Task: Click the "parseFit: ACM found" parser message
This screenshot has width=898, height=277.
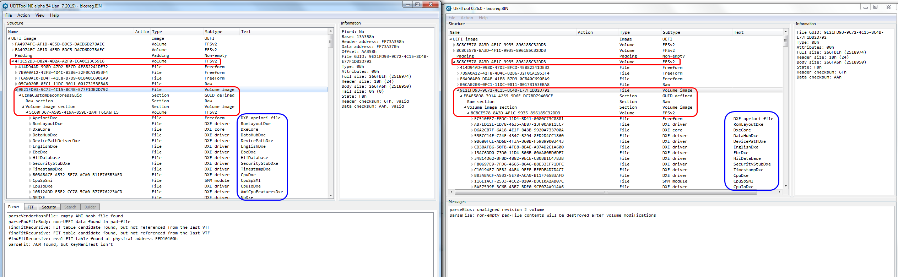Action: click(61, 244)
